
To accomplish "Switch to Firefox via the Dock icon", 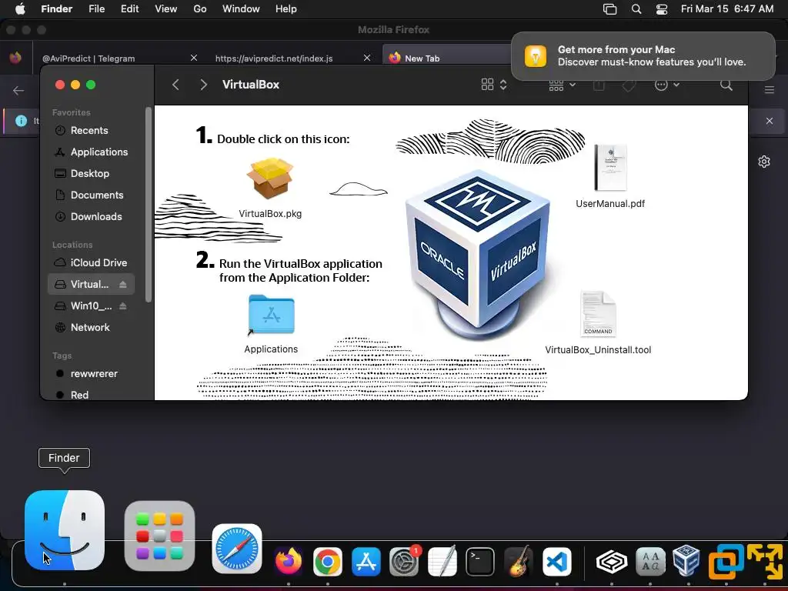I will (x=289, y=561).
